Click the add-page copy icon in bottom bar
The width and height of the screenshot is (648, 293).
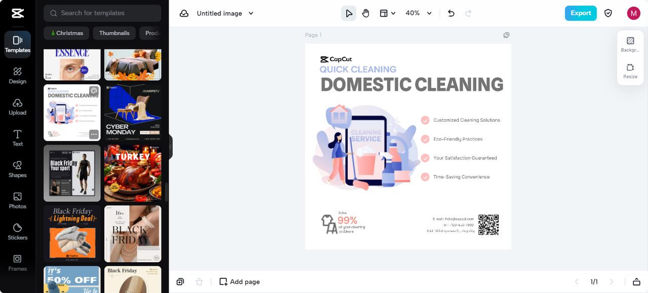tap(180, 282)
